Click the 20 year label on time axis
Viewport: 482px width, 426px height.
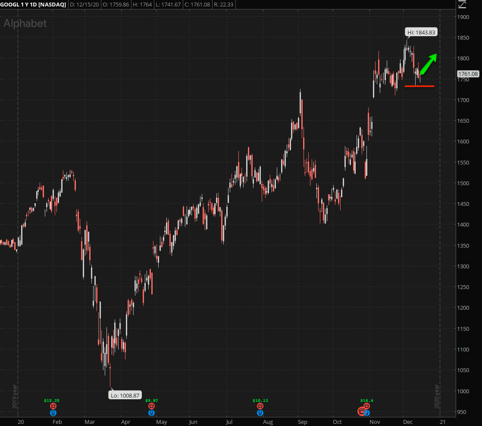(x=21, y=422)
